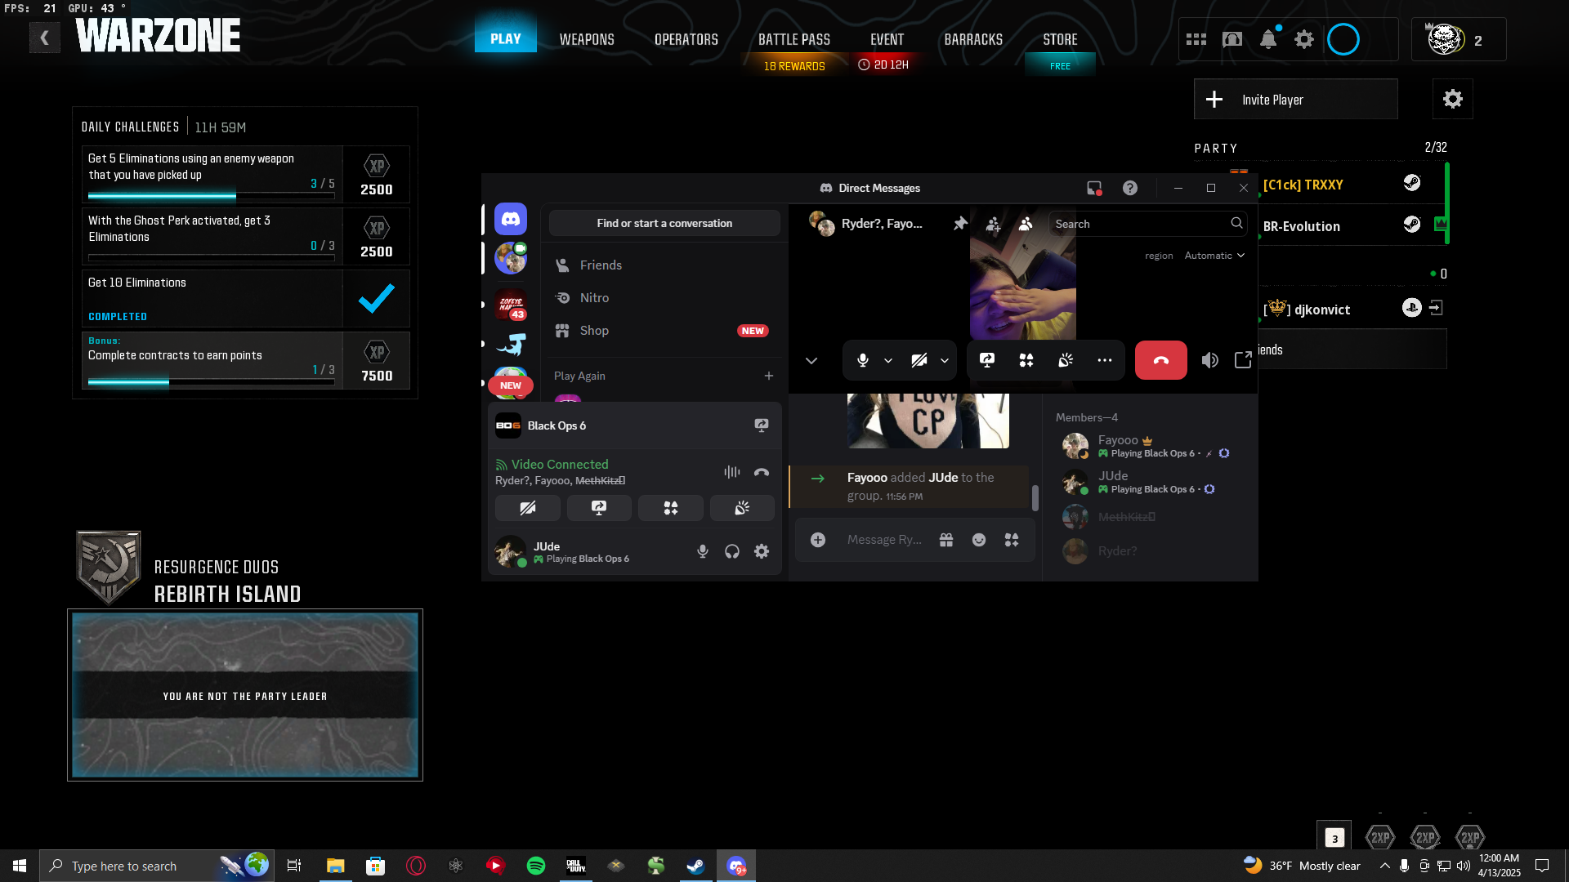Screen dimensions: 1569x882
Task: Click the chat scrollbar in Discord
Action: (x=1035, y=497)
